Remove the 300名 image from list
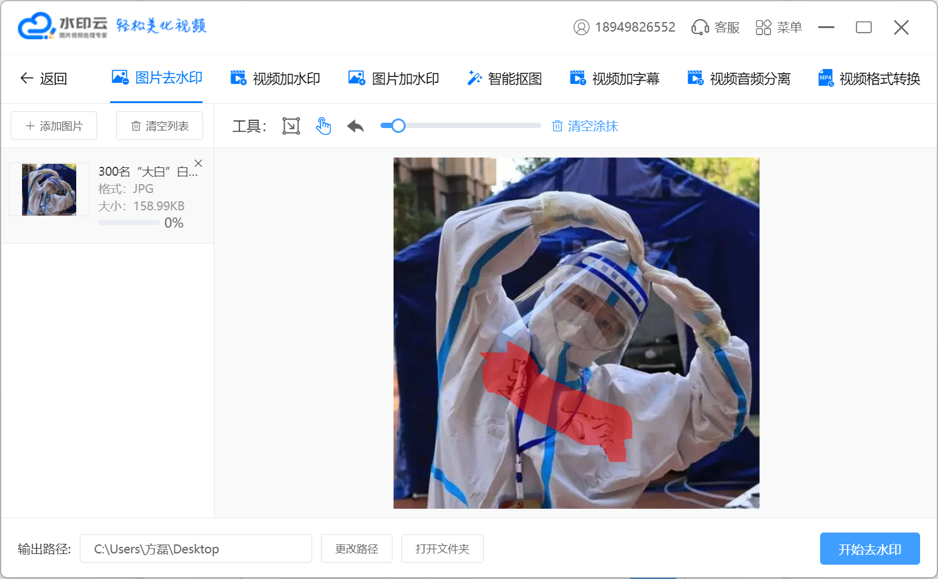938x579 pixels. [198, 163]
